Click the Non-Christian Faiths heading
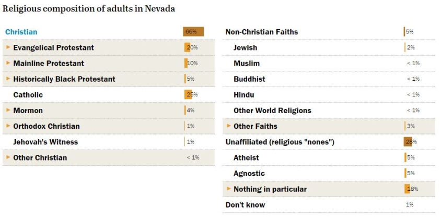 (261, 32)
